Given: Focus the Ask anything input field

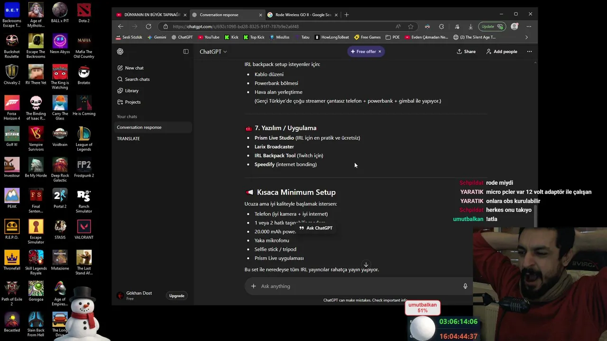Looking at the screenshot, I should (x=359, y=286).
